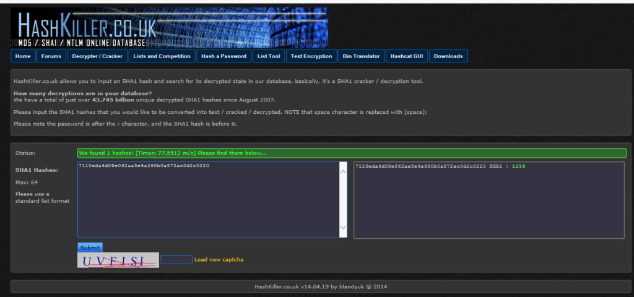Go to the Forums tab

coord(51,56)
